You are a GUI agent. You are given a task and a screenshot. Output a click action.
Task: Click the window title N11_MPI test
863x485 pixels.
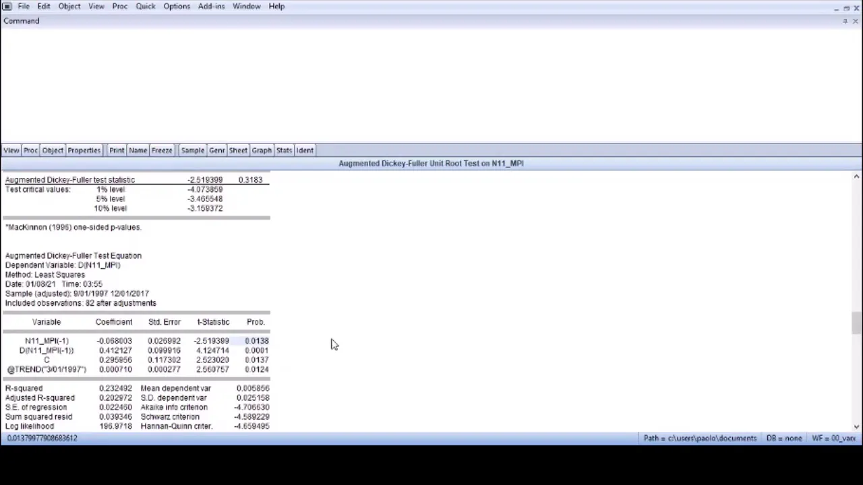[x=431, y=163]
